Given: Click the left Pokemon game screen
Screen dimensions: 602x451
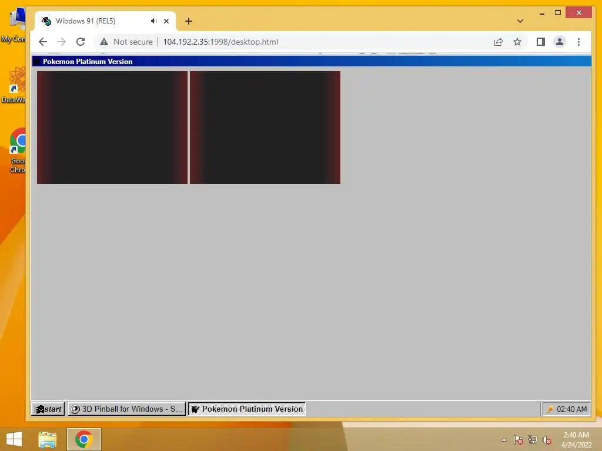Looking at the screenshot, I should tap(112, 127).
